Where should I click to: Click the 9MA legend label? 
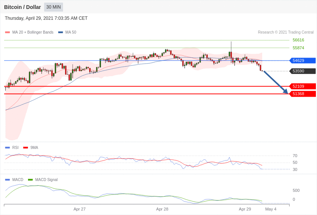point(34,148)
